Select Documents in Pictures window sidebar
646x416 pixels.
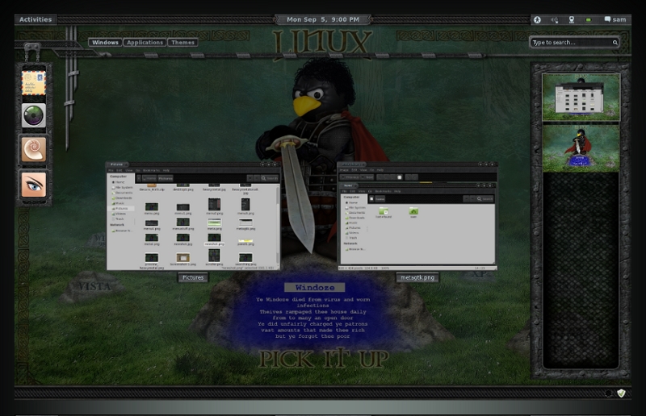click(122, 193)
